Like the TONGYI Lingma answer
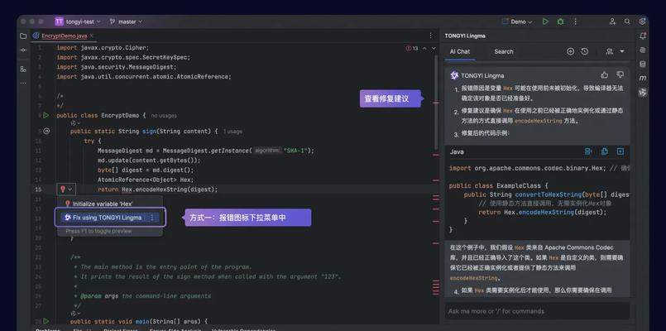The width and height of the screenshot is (666, 331). point(605,74)
